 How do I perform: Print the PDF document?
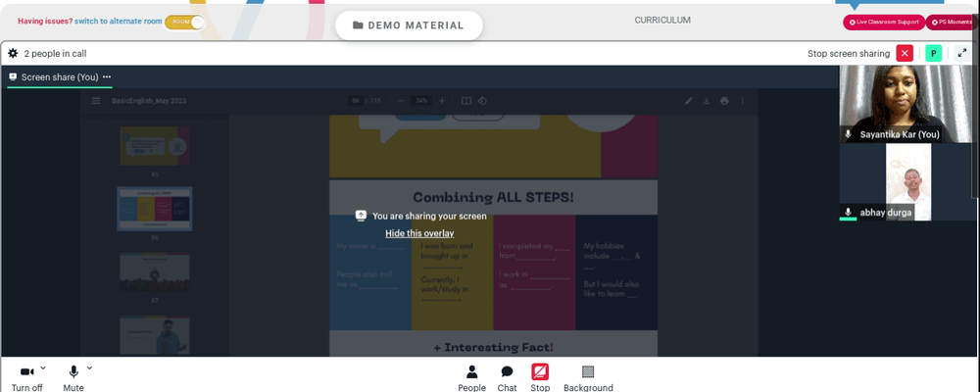click(724, 101)
